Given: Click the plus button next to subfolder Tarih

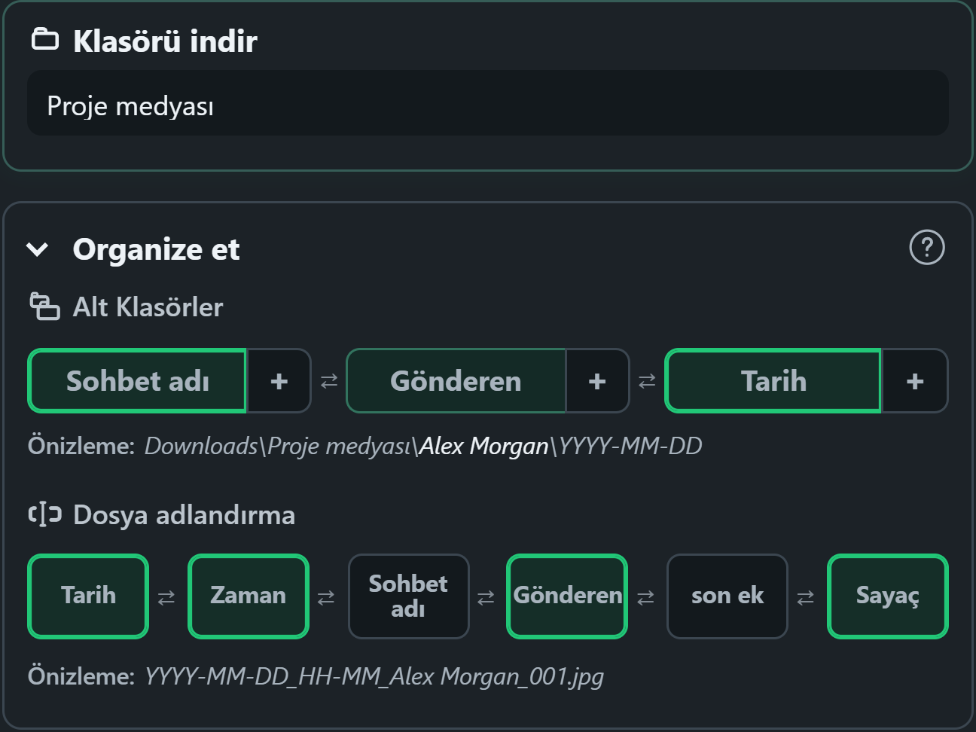Looking at the screenshot, I should (x=915, y=381).
